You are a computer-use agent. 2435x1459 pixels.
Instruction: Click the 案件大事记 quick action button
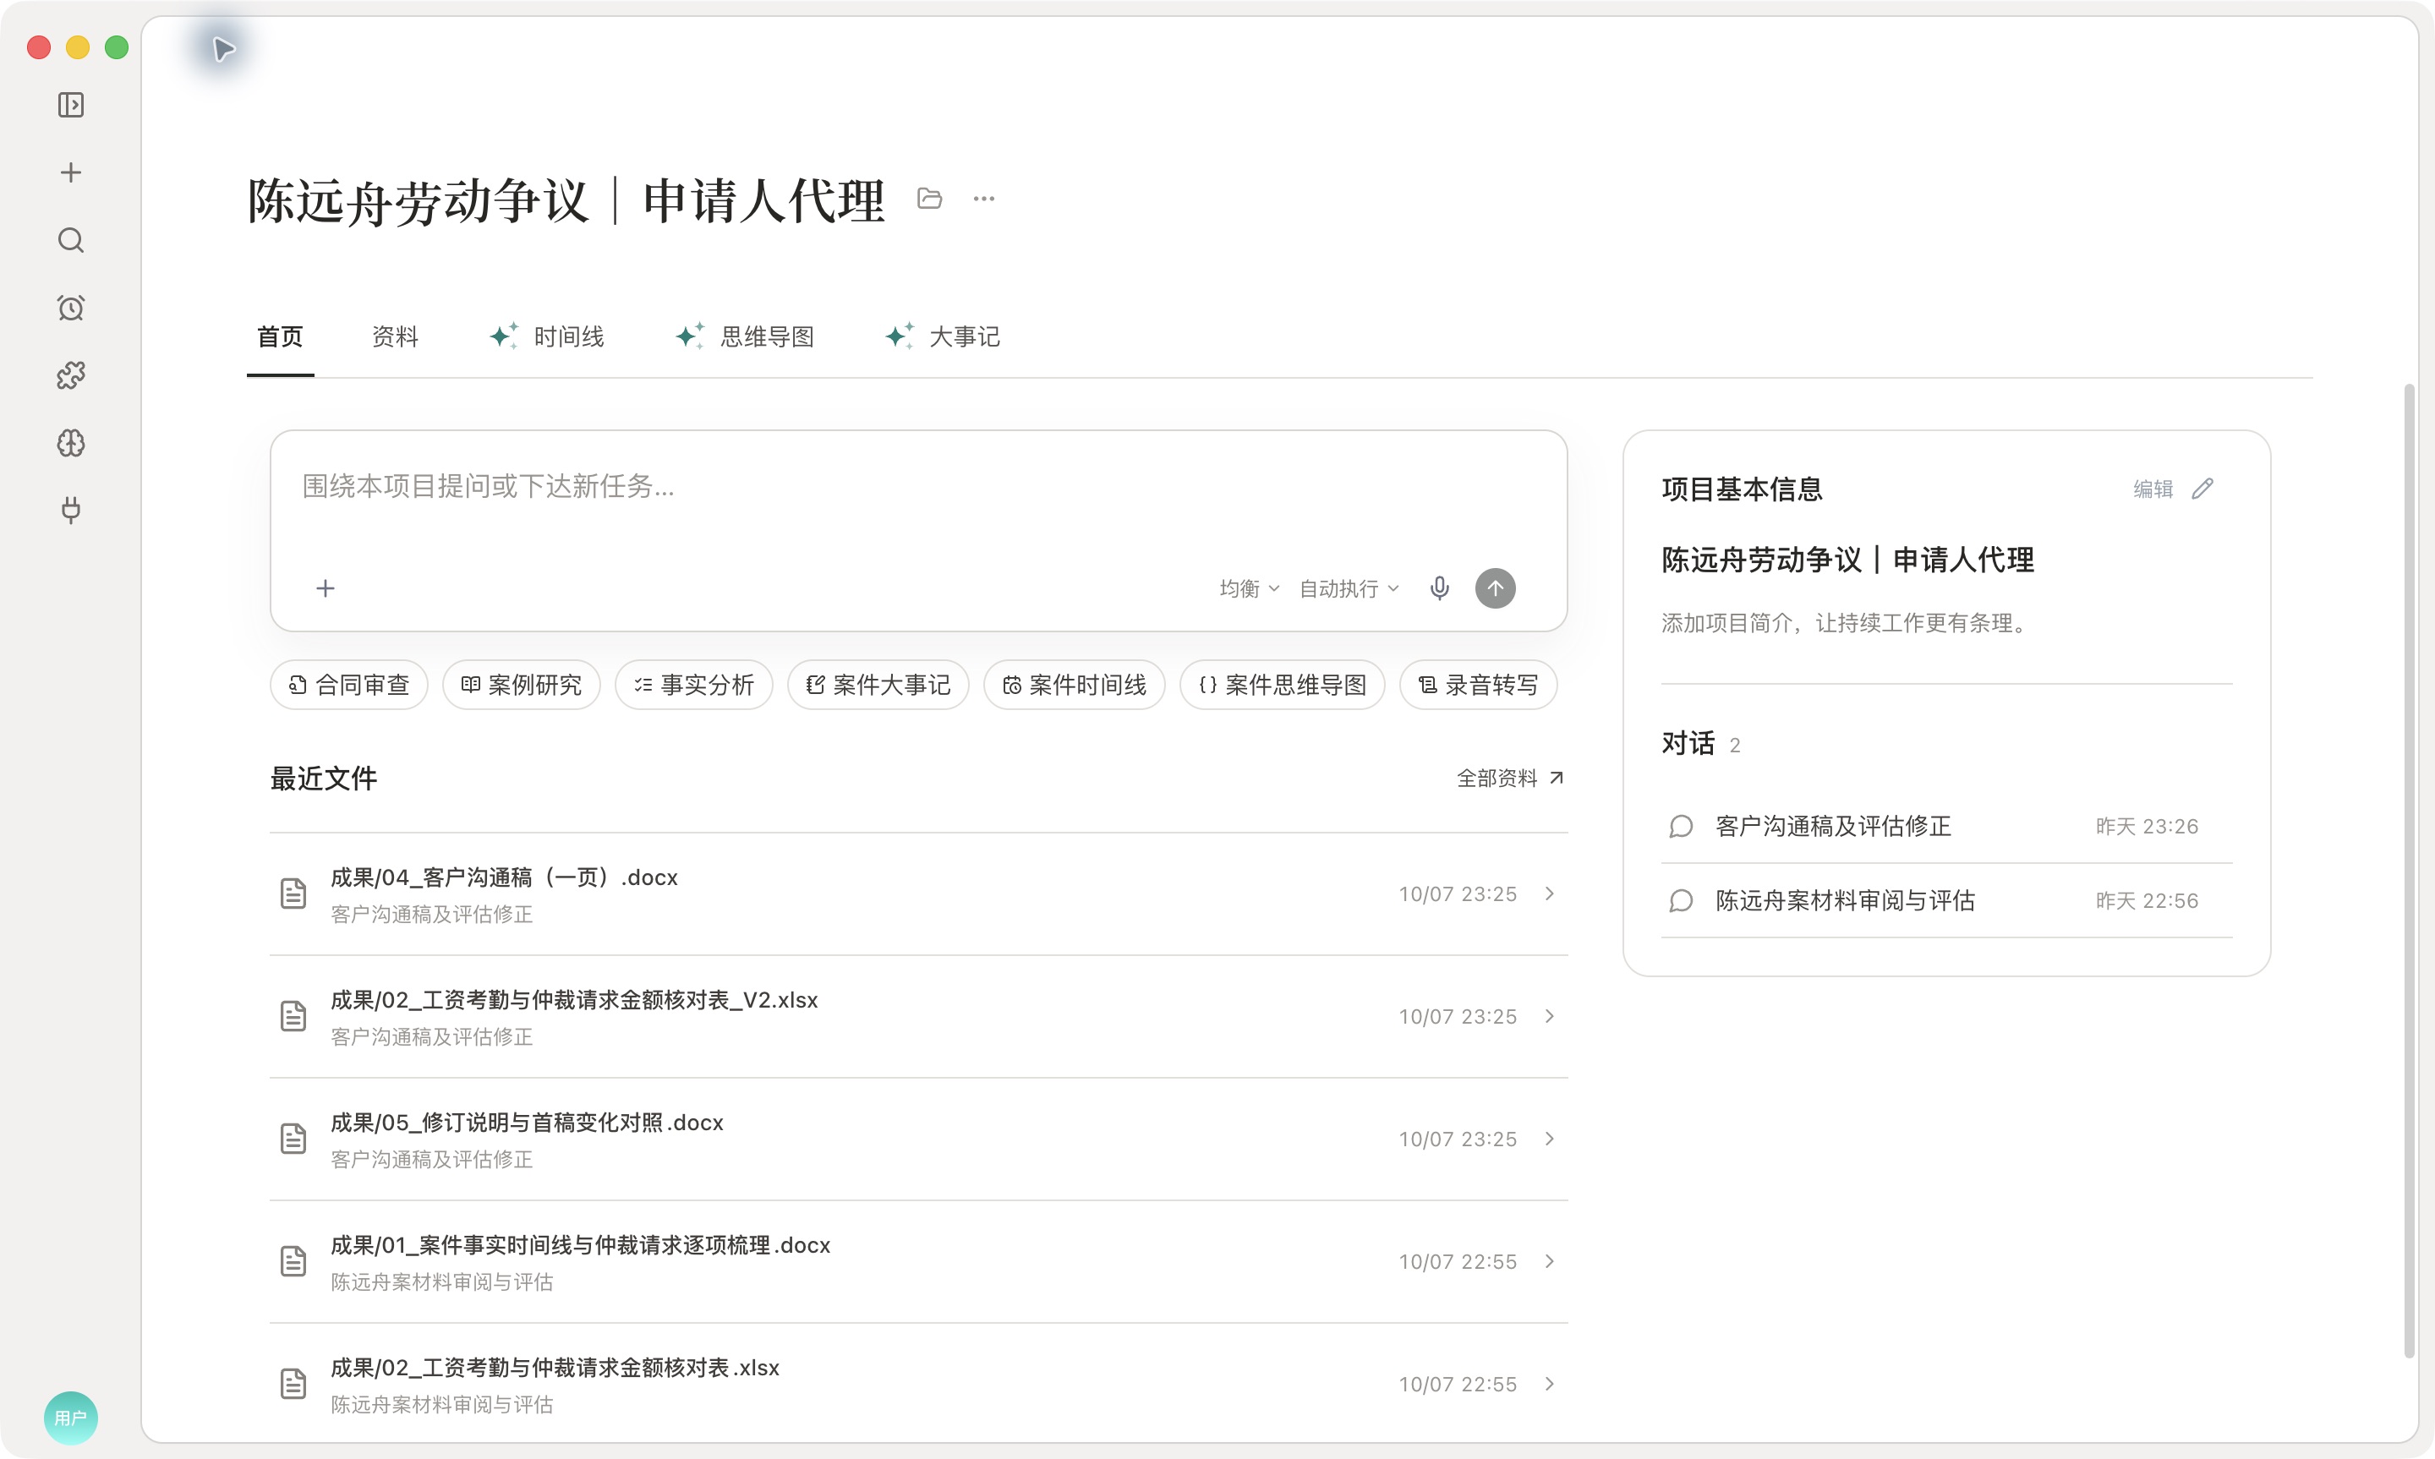[x=878, y=684]
